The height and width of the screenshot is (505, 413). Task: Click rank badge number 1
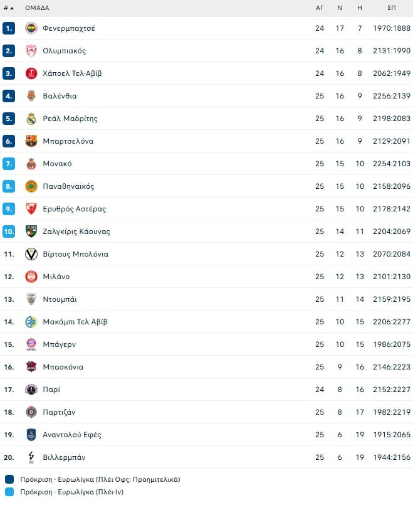[x=9, y=28]
